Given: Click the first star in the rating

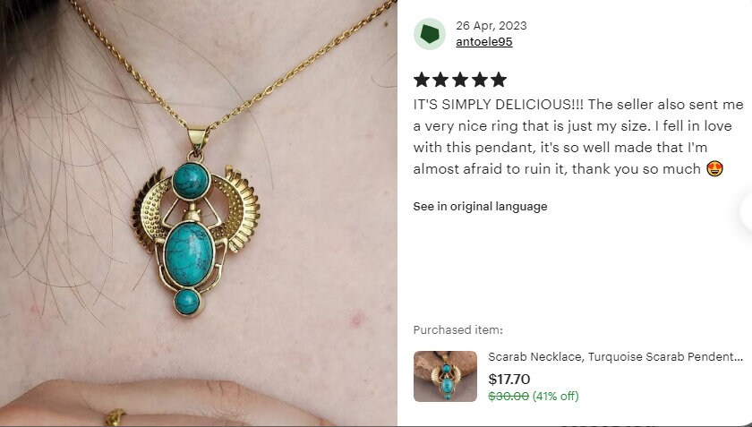Looking at the screenshot, I should pyautogui.click(x=422, y=80).
